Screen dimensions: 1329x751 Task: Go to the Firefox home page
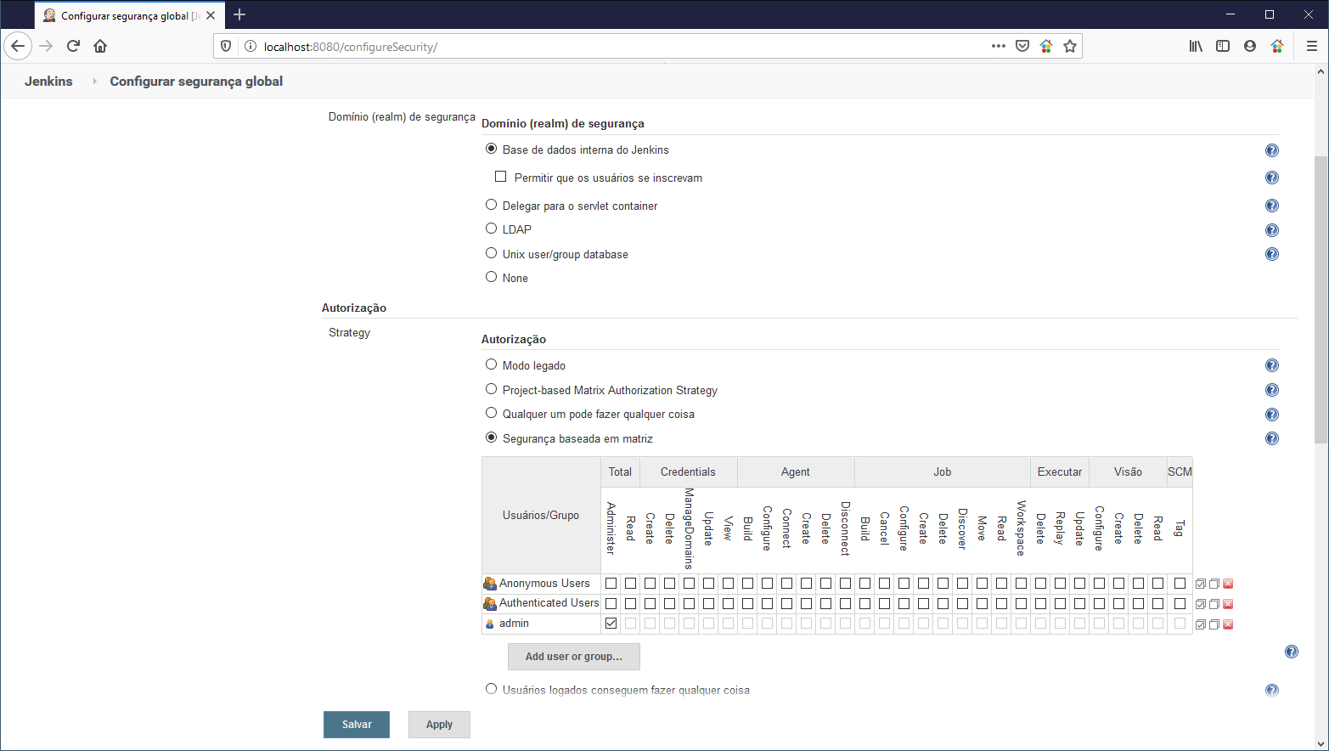tap(100, 46)
